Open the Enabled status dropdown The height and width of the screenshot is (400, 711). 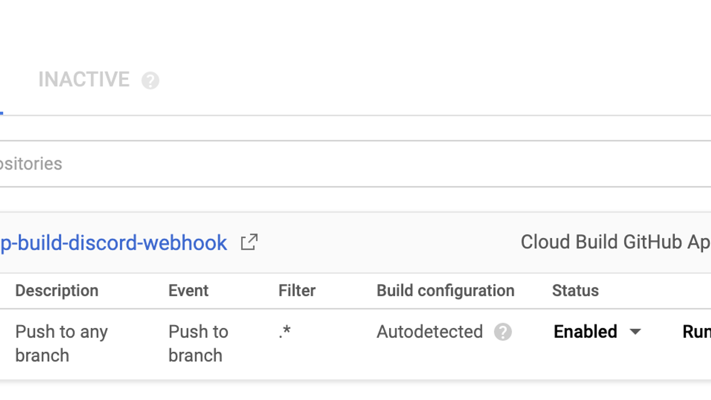(585, 331)
